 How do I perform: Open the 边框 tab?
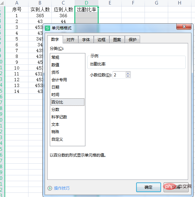(x=102, y=40)
